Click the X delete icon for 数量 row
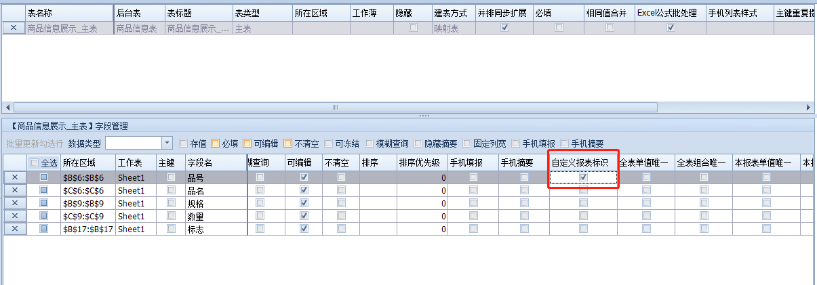Image resolution: width=817 pixels, height=285 pixels. [14, 216]
